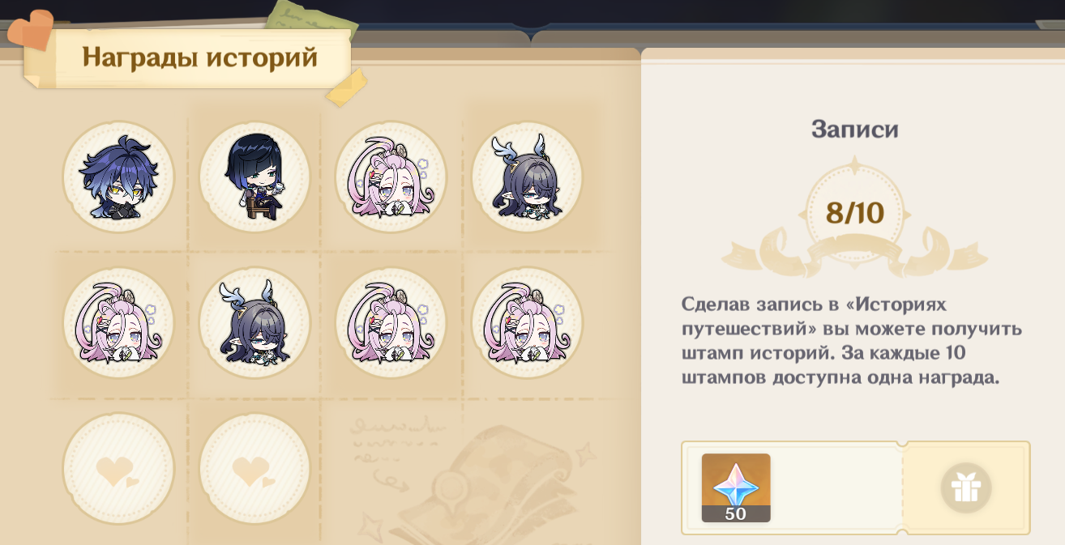This screenshot has width=1065, height=545.
Task: Click the first empty heart stamp slot
Action: 118,469
